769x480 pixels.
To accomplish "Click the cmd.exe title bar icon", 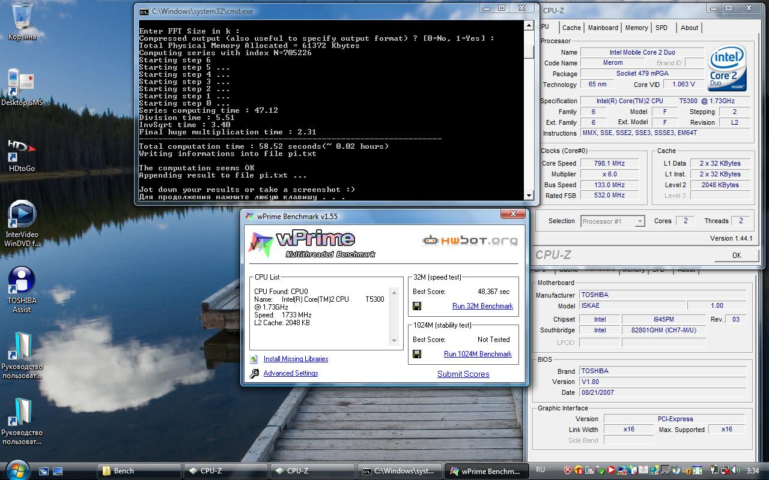I will tap(144, 11).
